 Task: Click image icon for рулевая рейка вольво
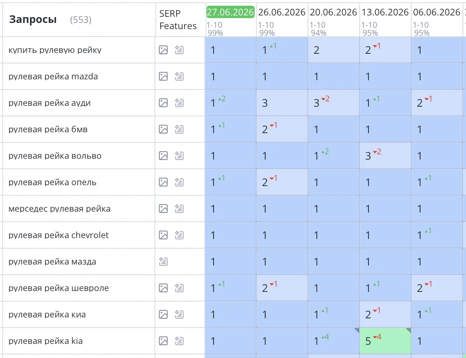(x=163, y=156)
